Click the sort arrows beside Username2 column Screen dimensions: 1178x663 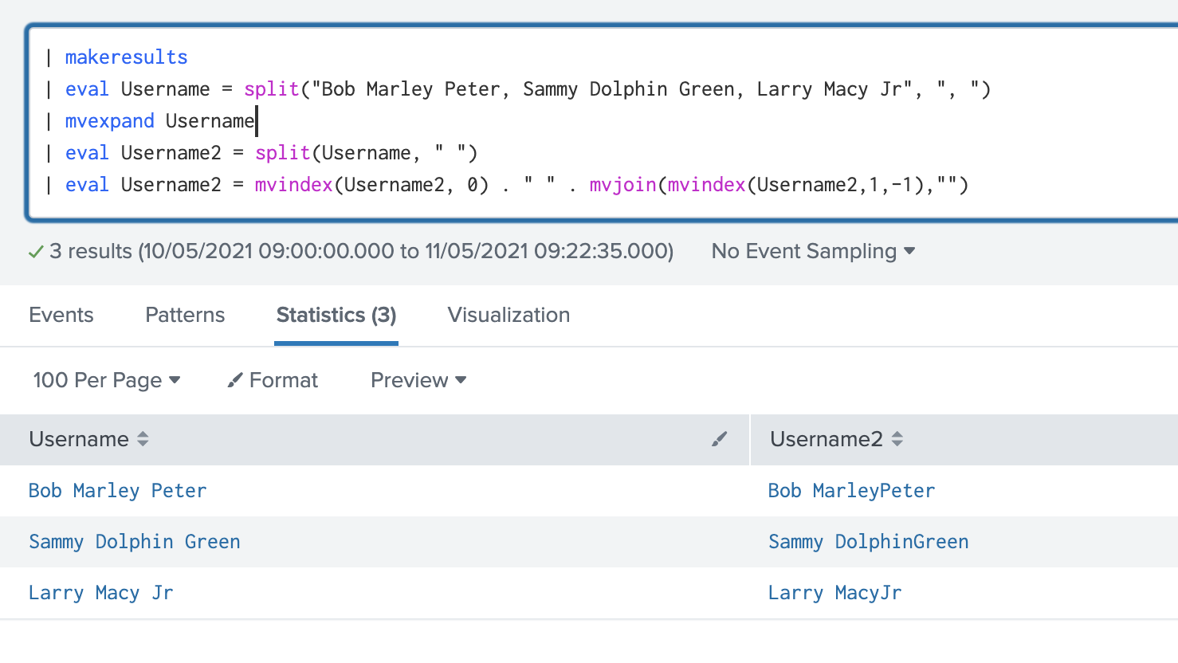click(x=897, y=439)
